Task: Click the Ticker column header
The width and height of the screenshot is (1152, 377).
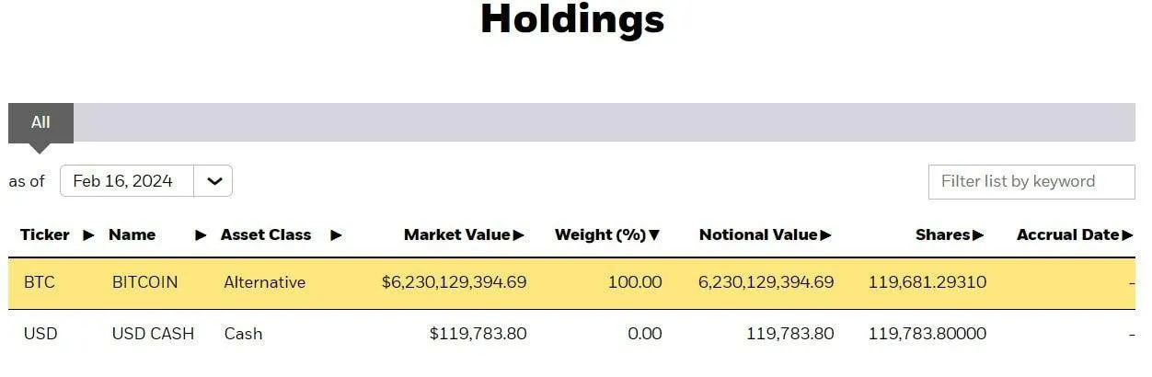Action: [45, 235]
